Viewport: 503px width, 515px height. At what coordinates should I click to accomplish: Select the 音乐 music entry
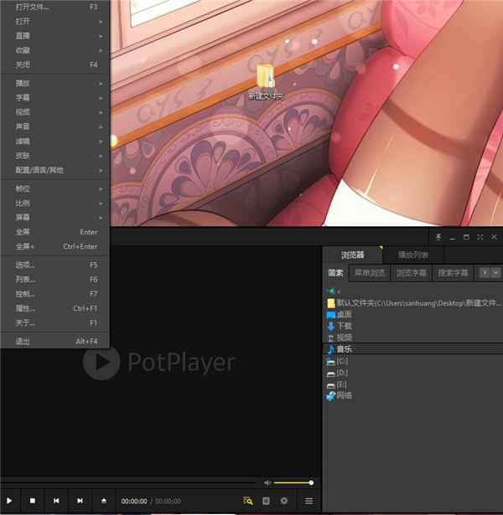(x=413, y=349)
